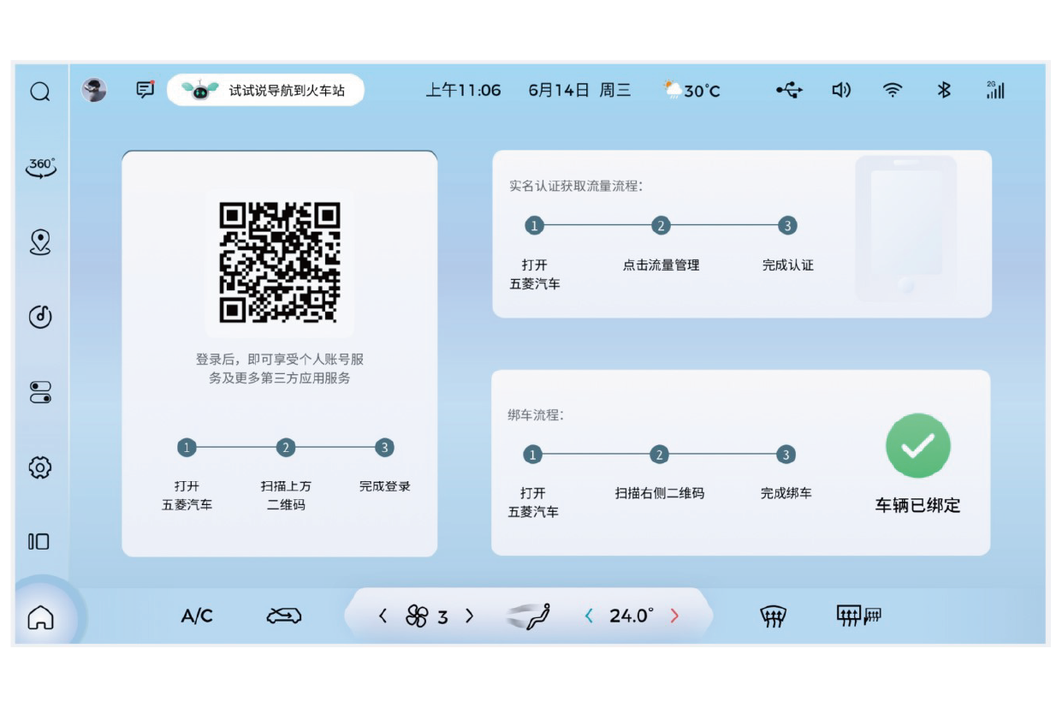The image size is (1062, 708).
Task: Open the settings gear icon
Action: pyautogui.click(x=40, y=467)
